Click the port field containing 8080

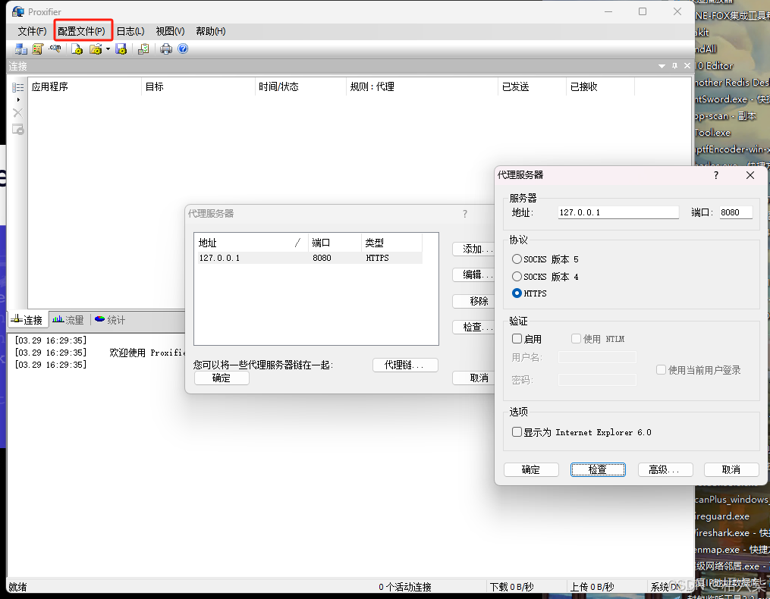736,212
